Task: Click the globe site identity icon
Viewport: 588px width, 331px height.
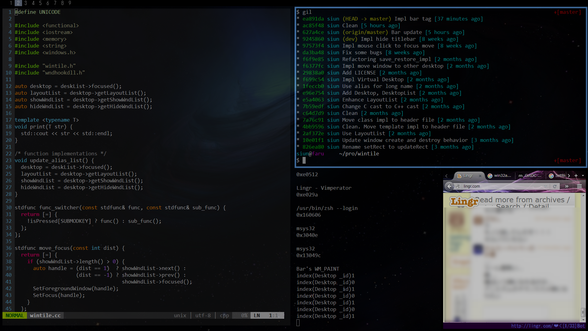Action: point(458,186)
